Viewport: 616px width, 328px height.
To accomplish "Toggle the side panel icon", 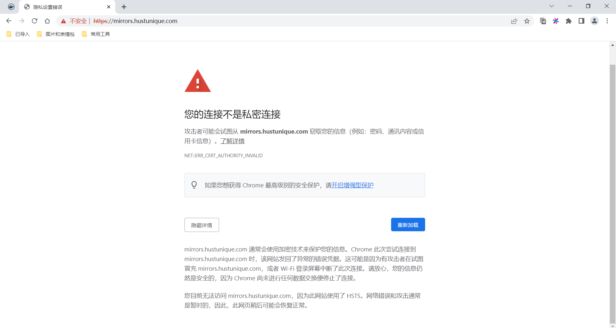I will (581, 21).
